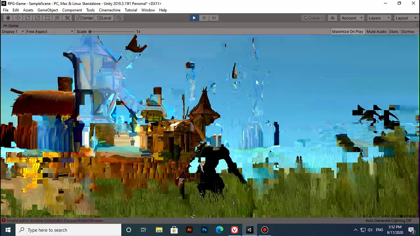Open the Component menu
The height and width of the screenshot is (236, 420).
tap(72, 10)
